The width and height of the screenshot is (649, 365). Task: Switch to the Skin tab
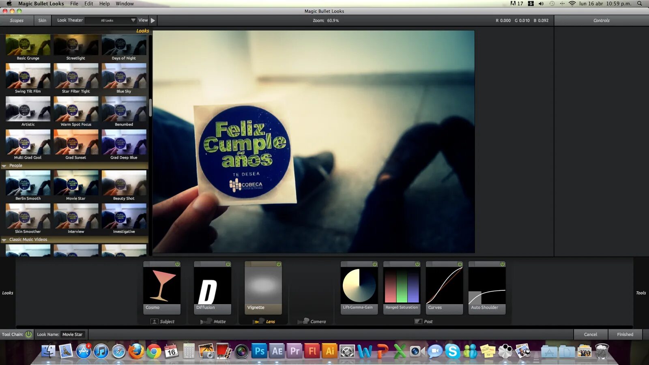click(x=42, y=20)
